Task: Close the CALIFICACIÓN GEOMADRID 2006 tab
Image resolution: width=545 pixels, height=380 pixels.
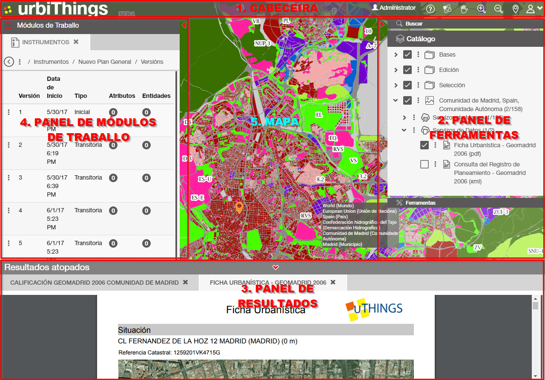Action: coord(185,282)
